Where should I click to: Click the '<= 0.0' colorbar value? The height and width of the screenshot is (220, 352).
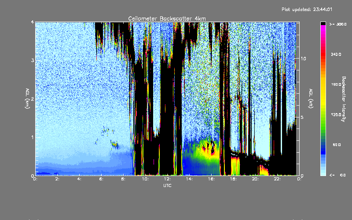tap(337, 175)
